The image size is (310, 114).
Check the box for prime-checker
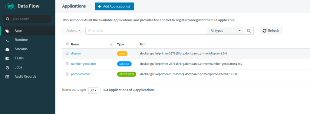point(67,74)
